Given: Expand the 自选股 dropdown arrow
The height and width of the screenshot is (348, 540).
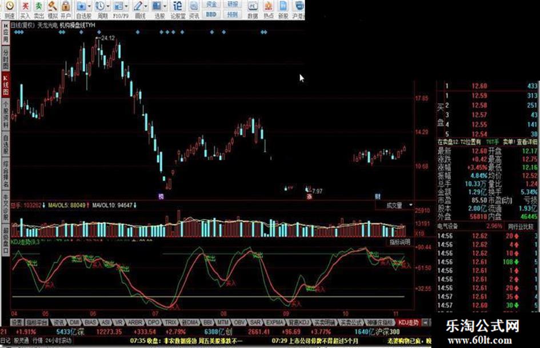Looking at the screenshot, I should [90, 6].
